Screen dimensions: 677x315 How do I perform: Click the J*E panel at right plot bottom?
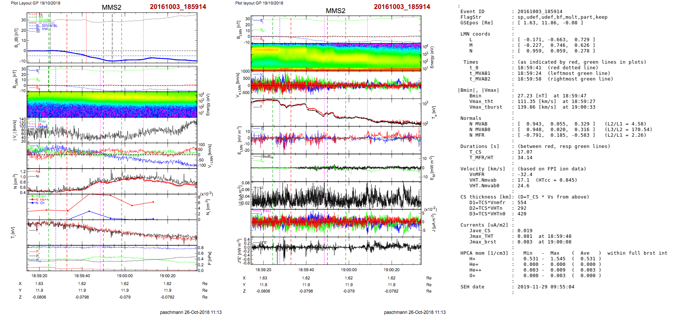coord(335,250)
